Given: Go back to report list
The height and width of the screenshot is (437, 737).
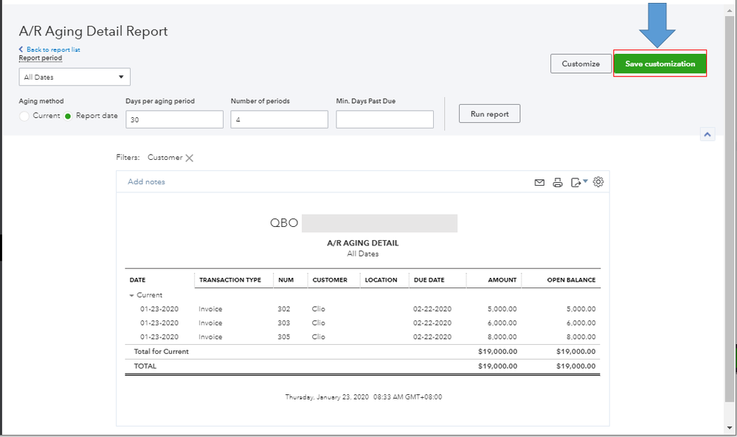Looking at the screenshot, I should click(52, 49).
